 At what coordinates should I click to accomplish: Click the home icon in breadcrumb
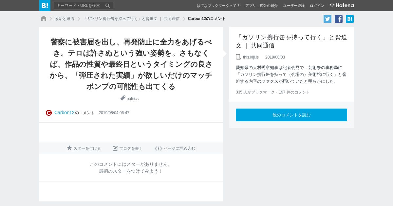44,19
